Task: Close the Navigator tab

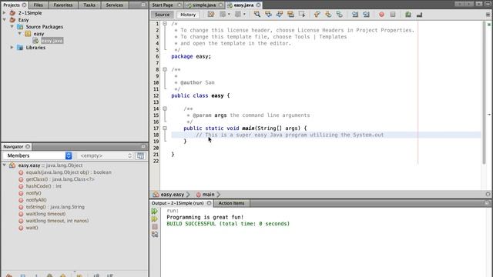Action: pyautogui.click(x=28, y=146)
